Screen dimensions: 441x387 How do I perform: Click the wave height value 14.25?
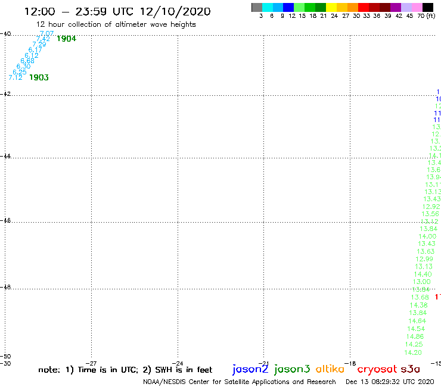pyautogui.click(x=414, y=344)
